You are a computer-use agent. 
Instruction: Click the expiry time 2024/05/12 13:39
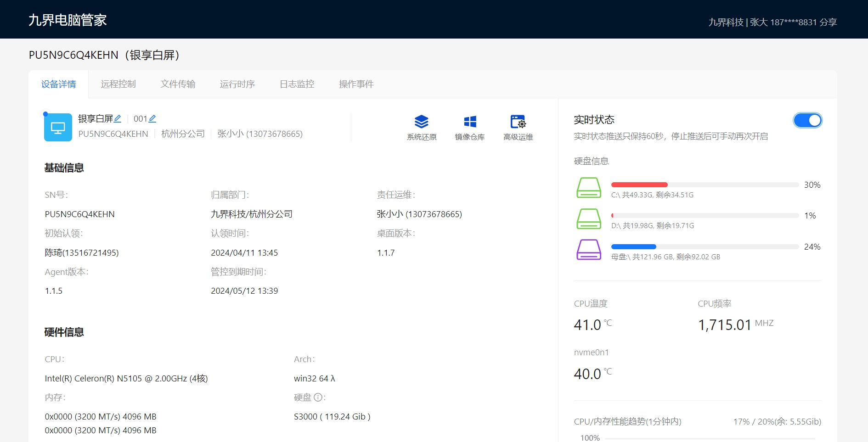(244, 291)
